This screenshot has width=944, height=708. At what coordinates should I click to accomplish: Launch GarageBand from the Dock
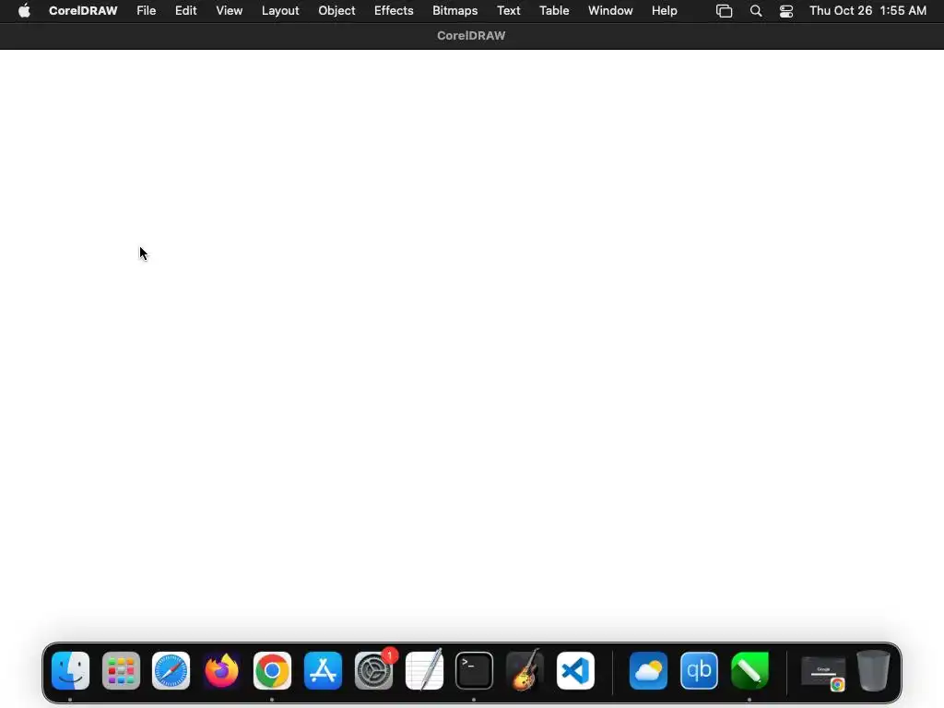click(525, 669)
